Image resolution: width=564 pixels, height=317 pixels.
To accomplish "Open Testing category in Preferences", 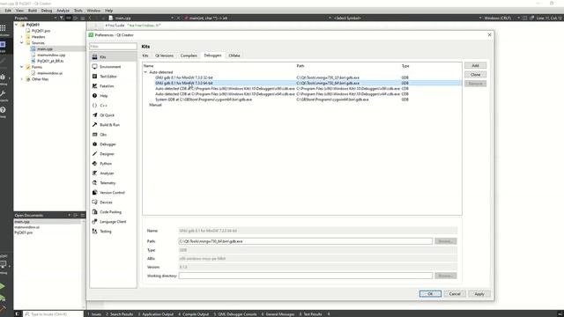I will coord(113,232).
